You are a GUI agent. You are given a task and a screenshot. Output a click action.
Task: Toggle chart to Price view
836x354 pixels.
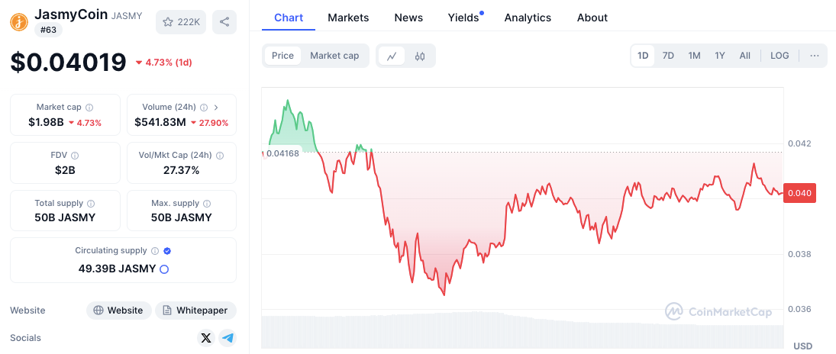[282, 56]
